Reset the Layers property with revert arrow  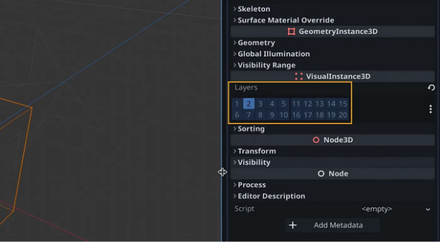click(431, 87)
